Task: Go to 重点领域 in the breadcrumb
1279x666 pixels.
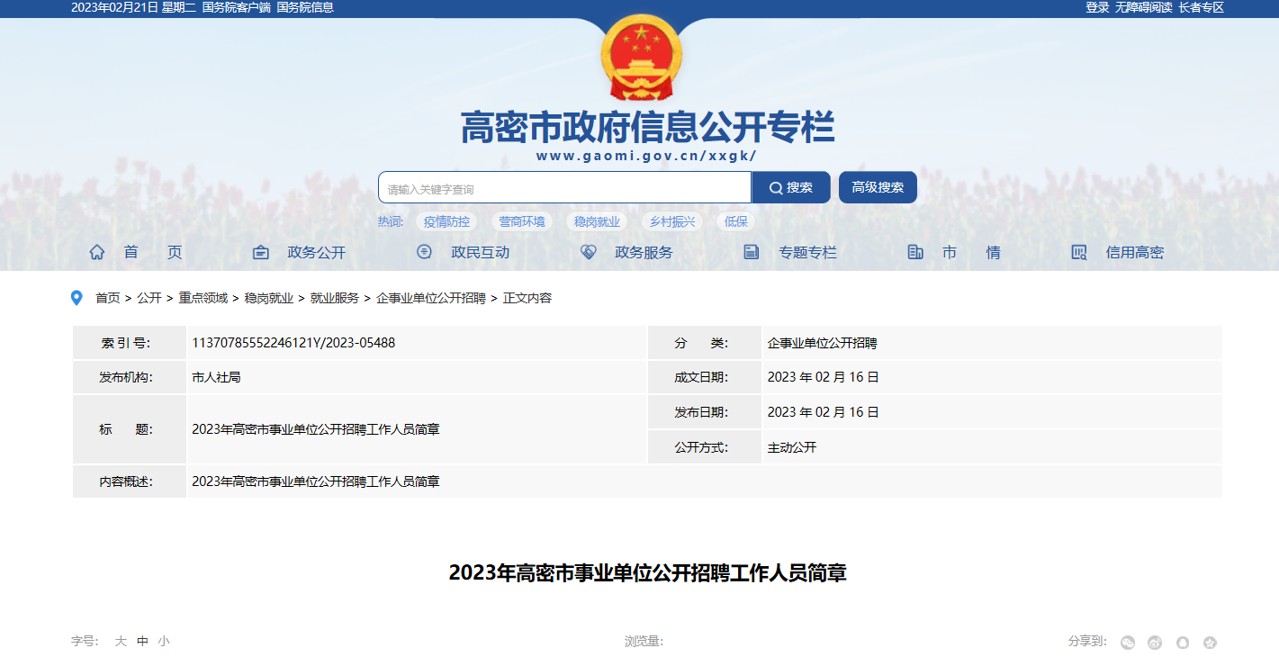Action: click(x=203, y=298)
